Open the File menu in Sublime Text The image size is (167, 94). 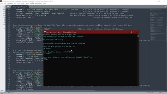point(2,4)
